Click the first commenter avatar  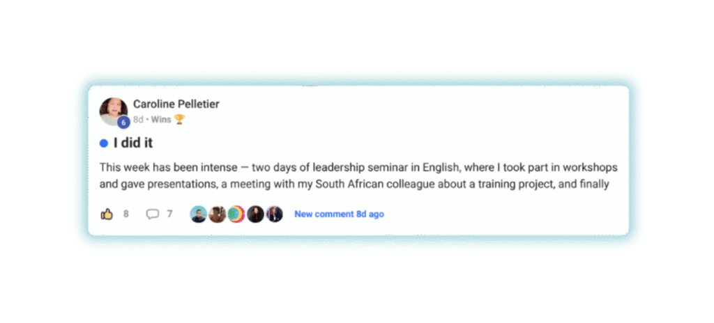tap(198, 214)
